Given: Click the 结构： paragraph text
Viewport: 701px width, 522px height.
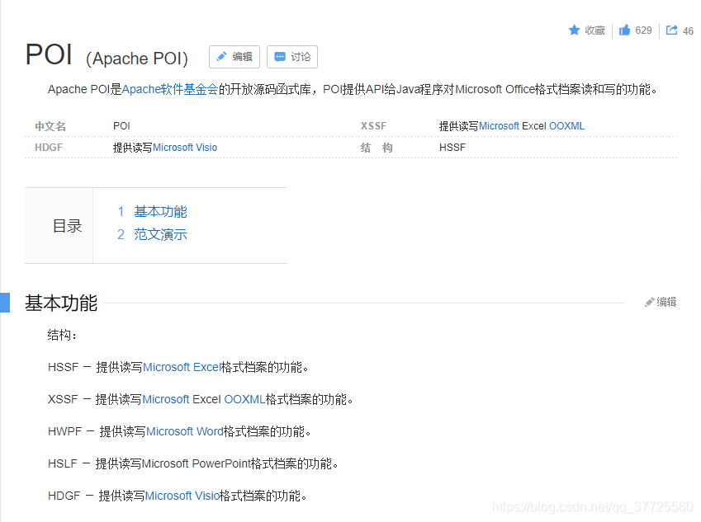Looking at the screenshot, I should pyautogui.click(x=62, y=335).
